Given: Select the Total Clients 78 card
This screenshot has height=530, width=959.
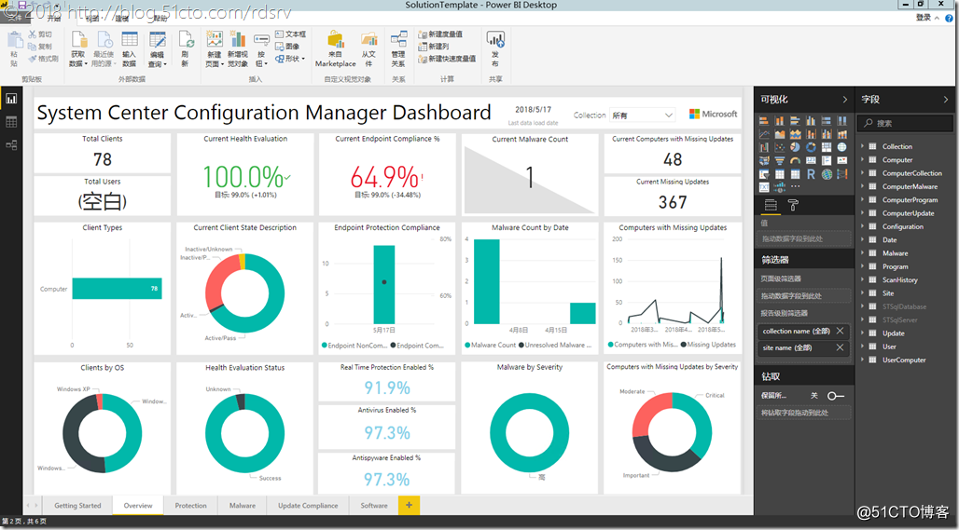Looking at the screenshot, I should [102, 154].
